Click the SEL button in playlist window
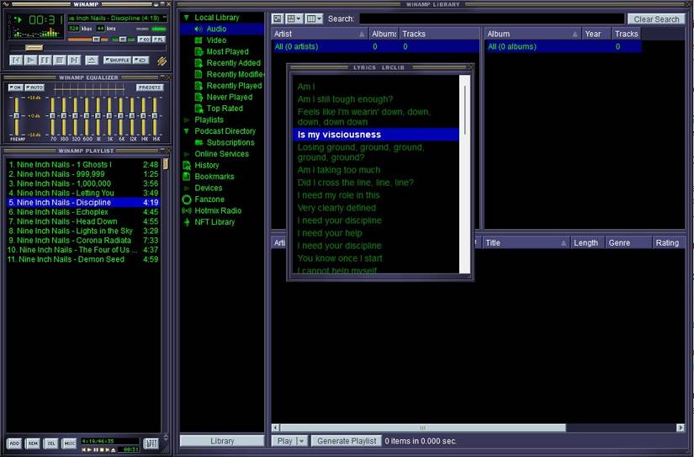The image size is (694, 457). pyautogui.click(x=51, y=444)
